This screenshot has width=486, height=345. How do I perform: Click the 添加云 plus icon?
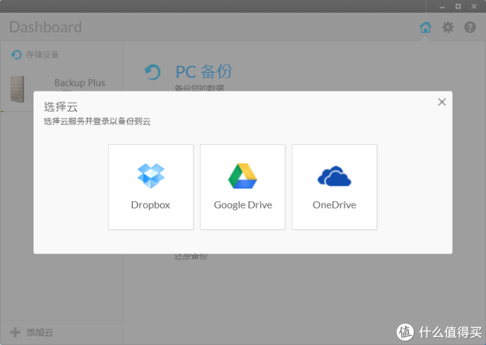[15, 332]
